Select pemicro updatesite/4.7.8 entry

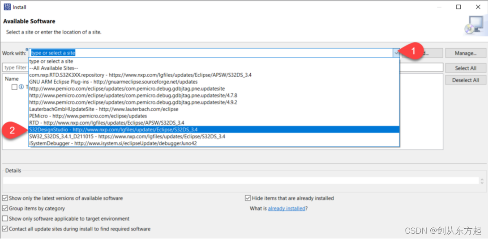[214, 96]
